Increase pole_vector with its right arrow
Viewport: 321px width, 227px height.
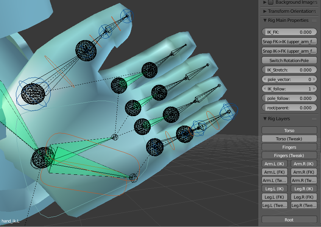[314, 79]
